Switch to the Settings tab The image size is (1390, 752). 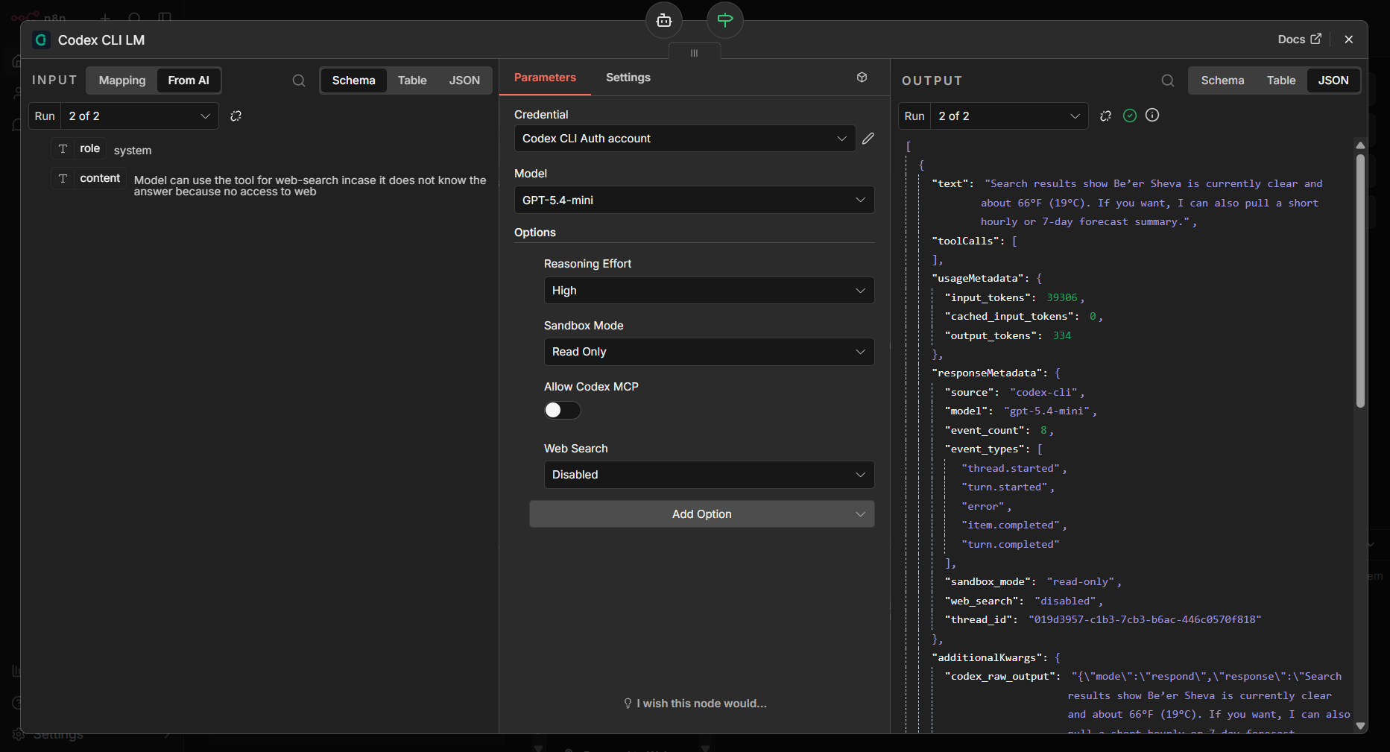628,77
